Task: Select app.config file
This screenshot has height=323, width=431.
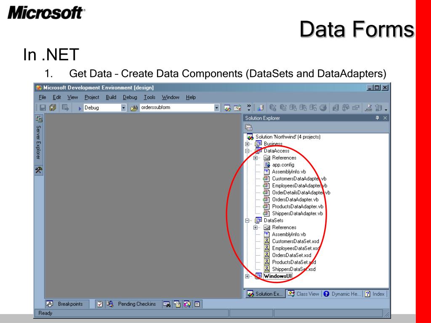Action: [283, 165]
